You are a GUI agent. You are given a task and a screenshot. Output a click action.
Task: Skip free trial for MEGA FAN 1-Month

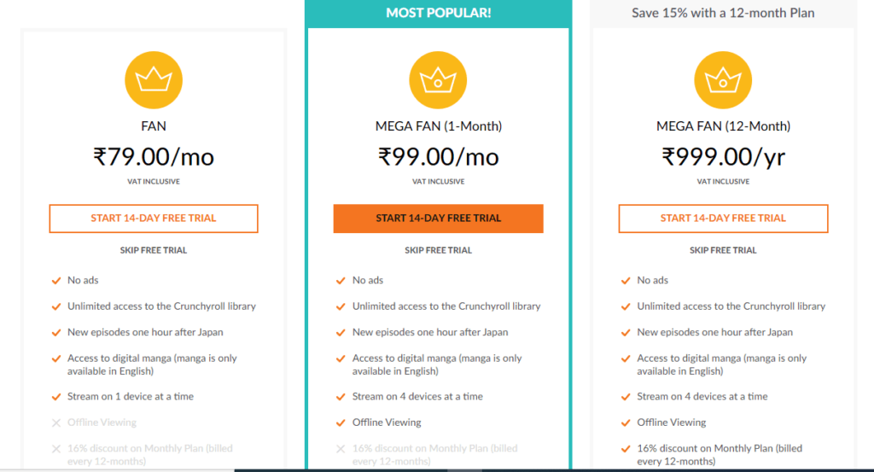click(438, 250)
